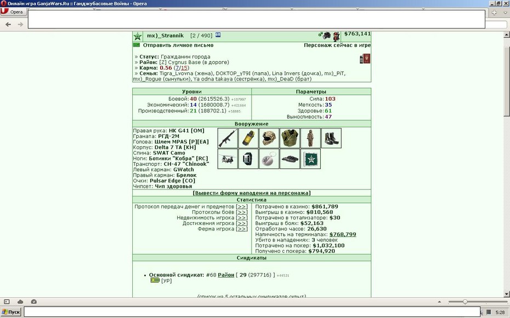This screenshot has height=318, width=510.
Task: Open new tab with plus button
Action: pyautogui.click(x=494, y=13)
